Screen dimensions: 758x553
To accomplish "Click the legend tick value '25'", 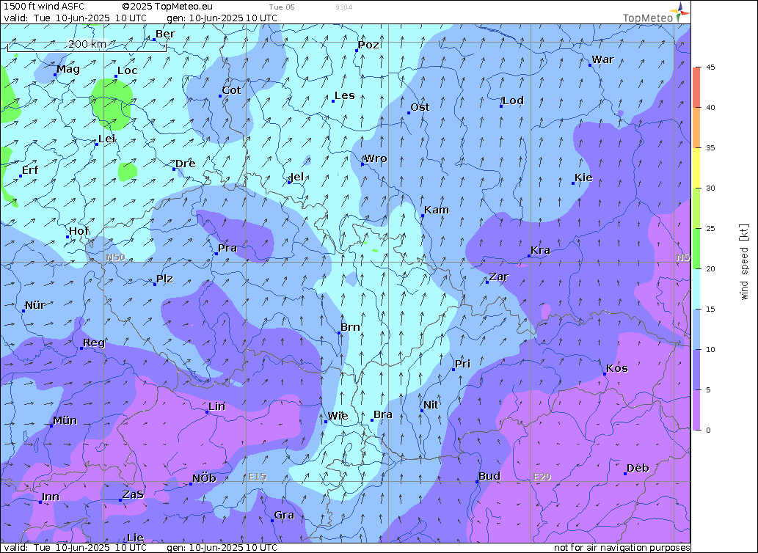I will click(x=710, y=228).
